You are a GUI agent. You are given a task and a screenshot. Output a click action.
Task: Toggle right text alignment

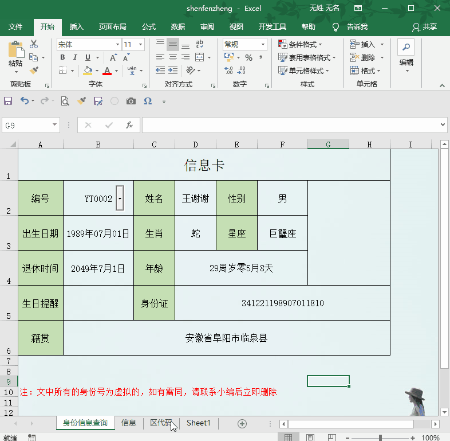click(185, 57)
